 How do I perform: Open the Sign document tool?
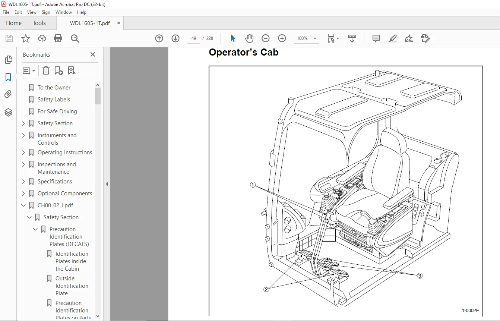[409, 38]
